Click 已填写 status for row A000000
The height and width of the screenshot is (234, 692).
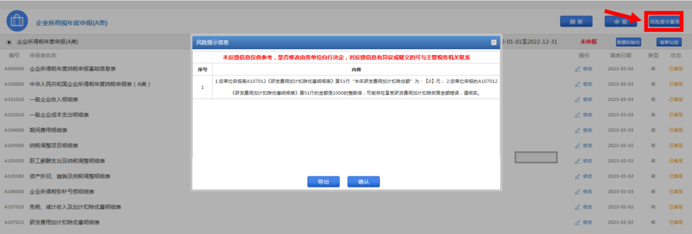(676, 69)
